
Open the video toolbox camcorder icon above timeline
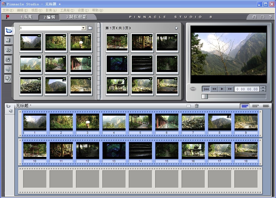(x=8, y=106)
